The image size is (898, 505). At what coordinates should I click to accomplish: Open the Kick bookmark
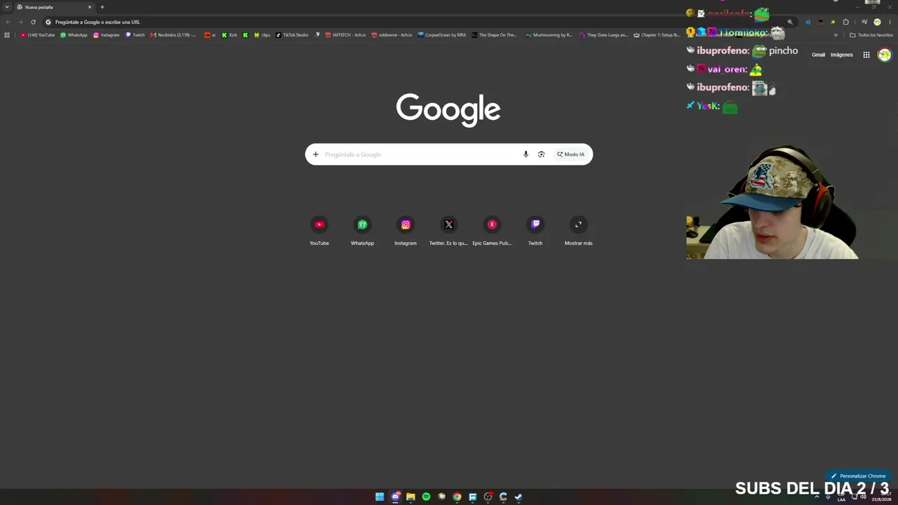point(229,35)
